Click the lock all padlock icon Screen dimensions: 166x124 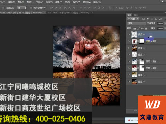(x=146, y=28)
